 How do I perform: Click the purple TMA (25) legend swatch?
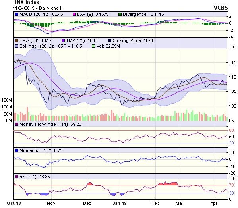tap(63, 40)
